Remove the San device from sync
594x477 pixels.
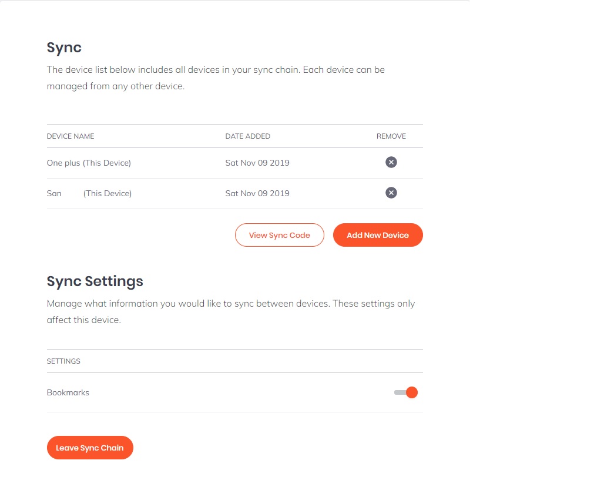point(391,193)
